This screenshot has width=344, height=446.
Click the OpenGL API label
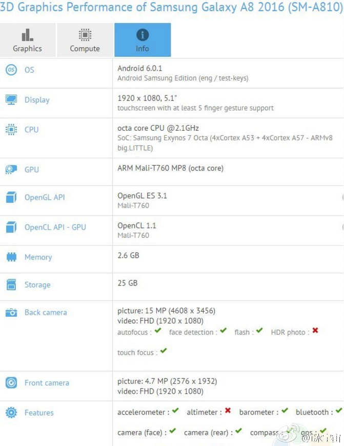pyautogui.click(x=45, y=197)
